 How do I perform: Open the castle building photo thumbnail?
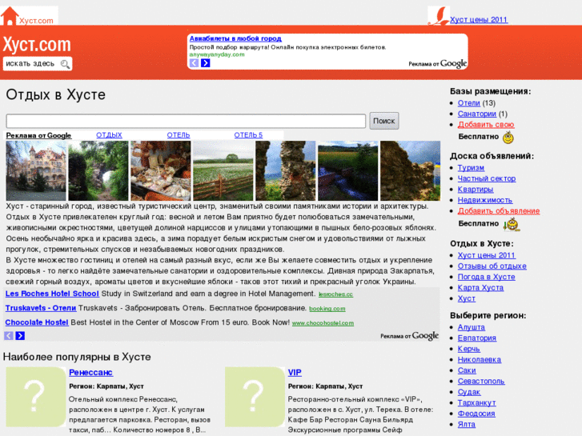click(36, 170)
